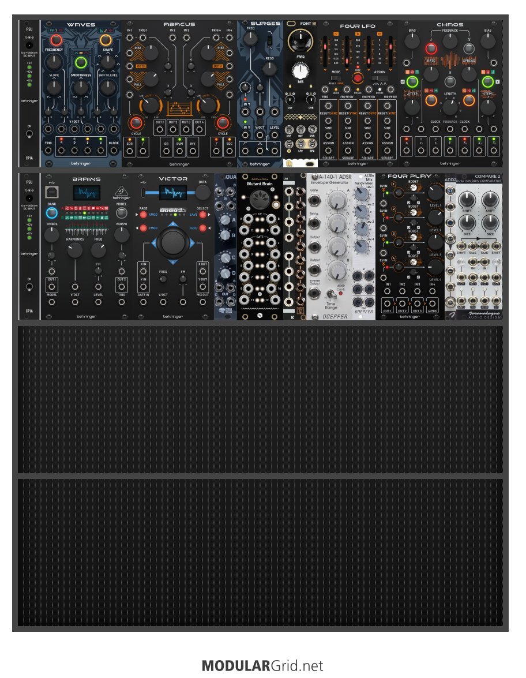Viewport: 526px width, 678px height.
Task: Click the RESO knob on Surges
Action: click(269, 69)
